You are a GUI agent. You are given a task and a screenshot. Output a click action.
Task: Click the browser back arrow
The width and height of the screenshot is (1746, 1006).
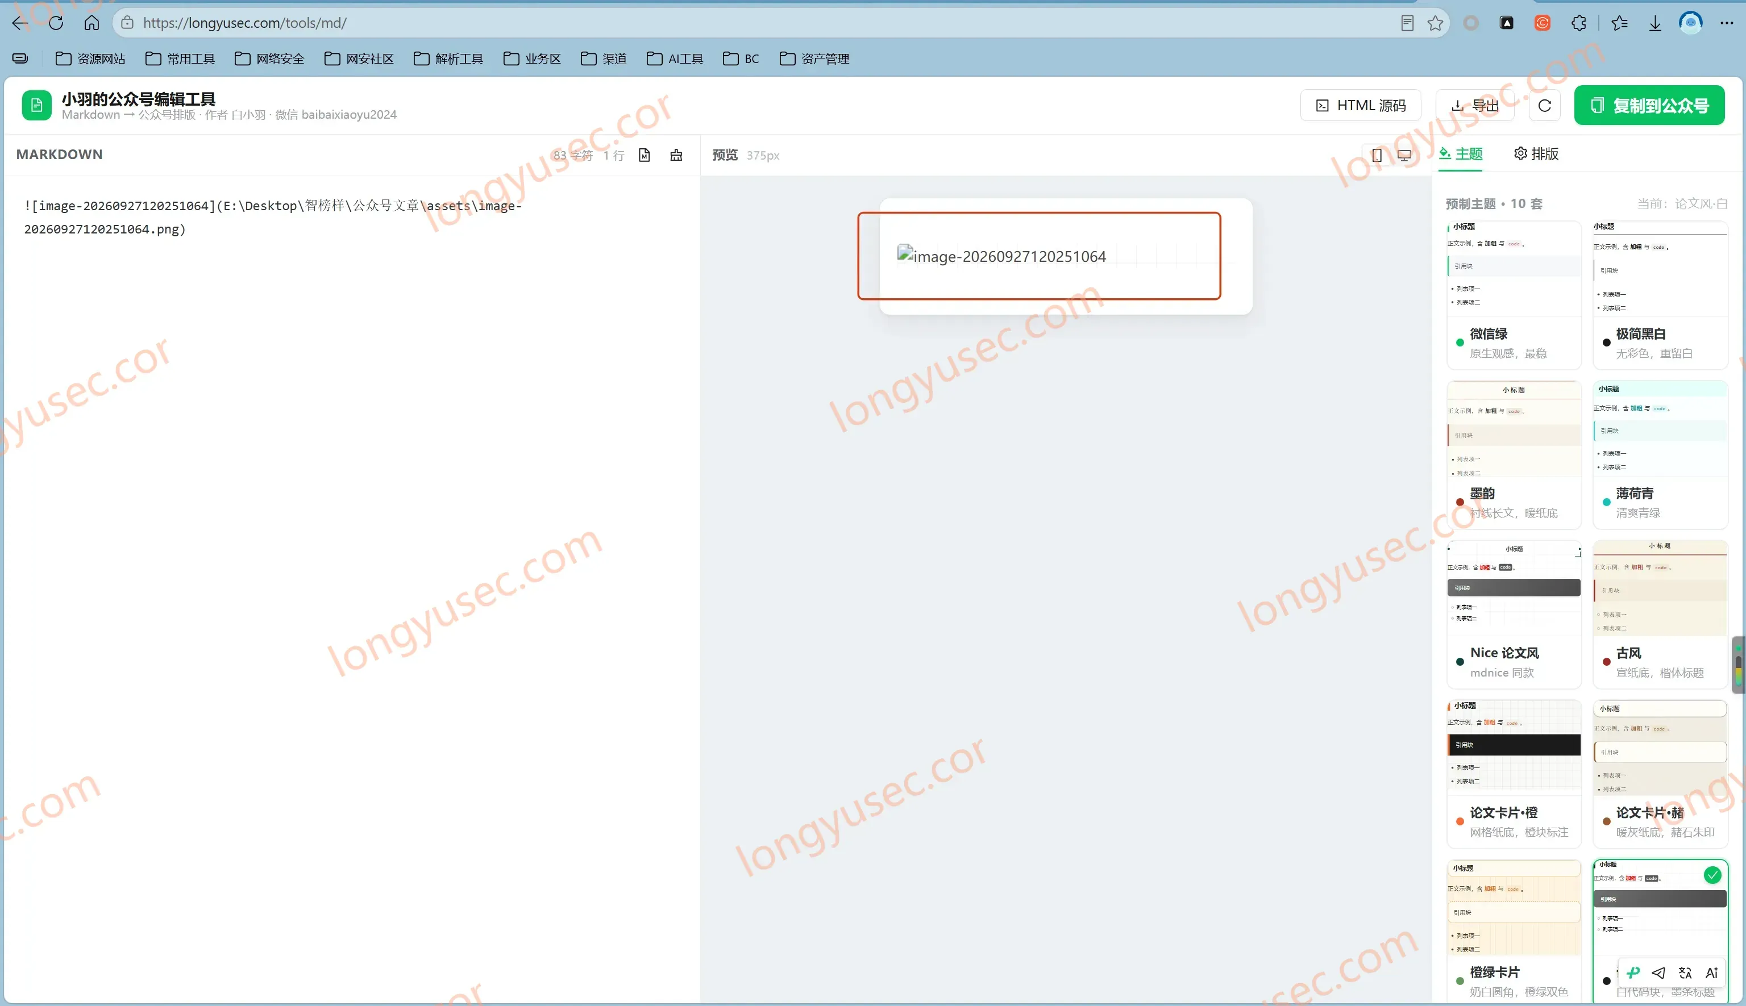coord(20,23)
